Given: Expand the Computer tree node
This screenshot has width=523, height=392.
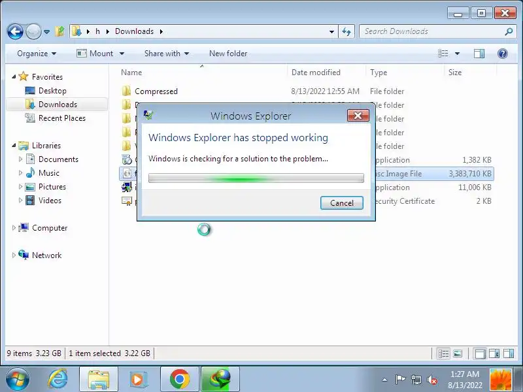Looking at the screenshot, I should click(x=14, y=227).
